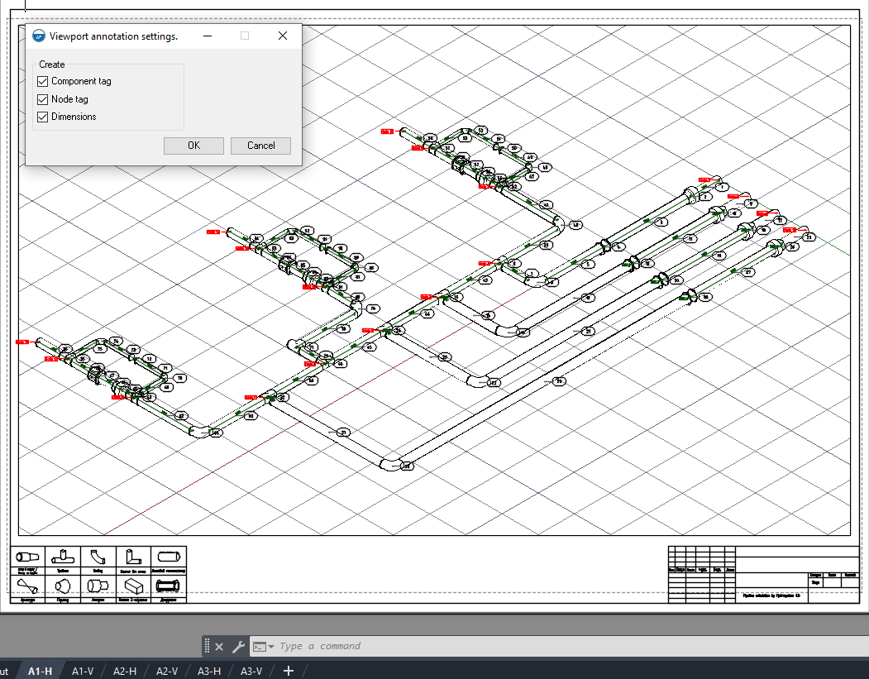The width and height of the screenshot is (869, 679).
Task: Expand recent commands dropdown arrow
Action: coord(270,647)
